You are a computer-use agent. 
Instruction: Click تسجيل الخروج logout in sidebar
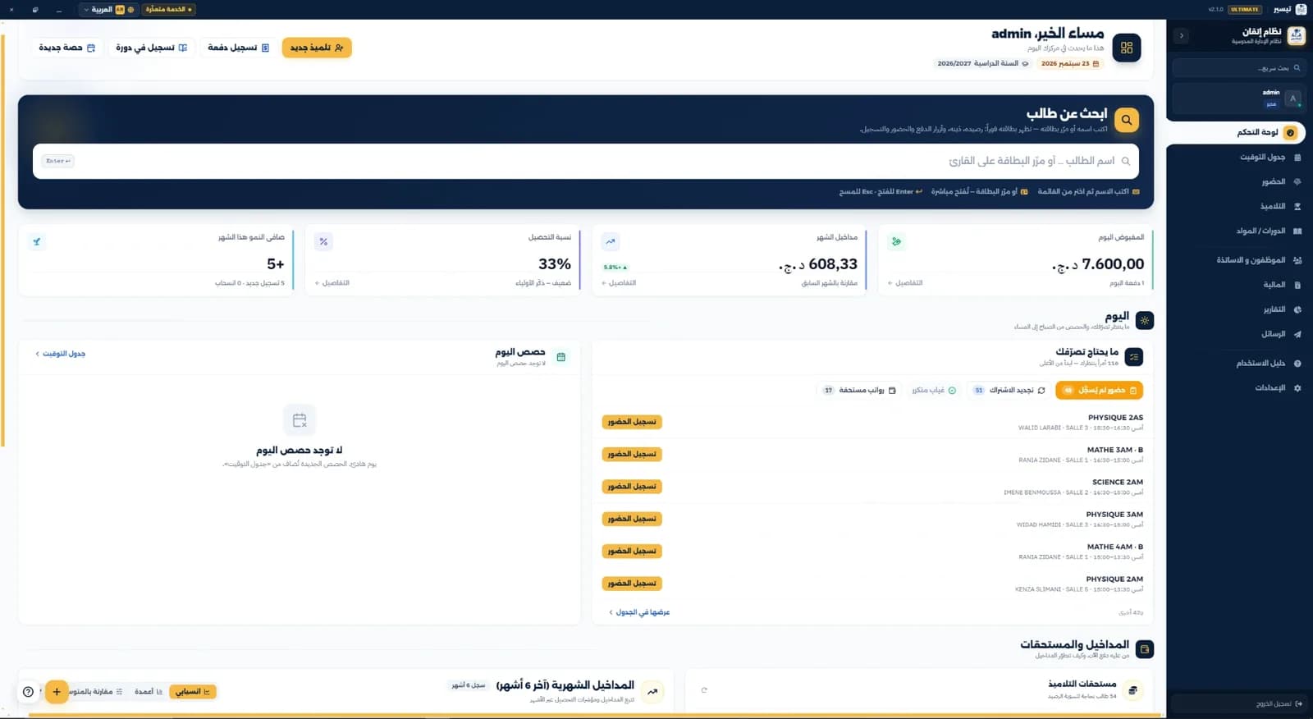pos(1239,704)
